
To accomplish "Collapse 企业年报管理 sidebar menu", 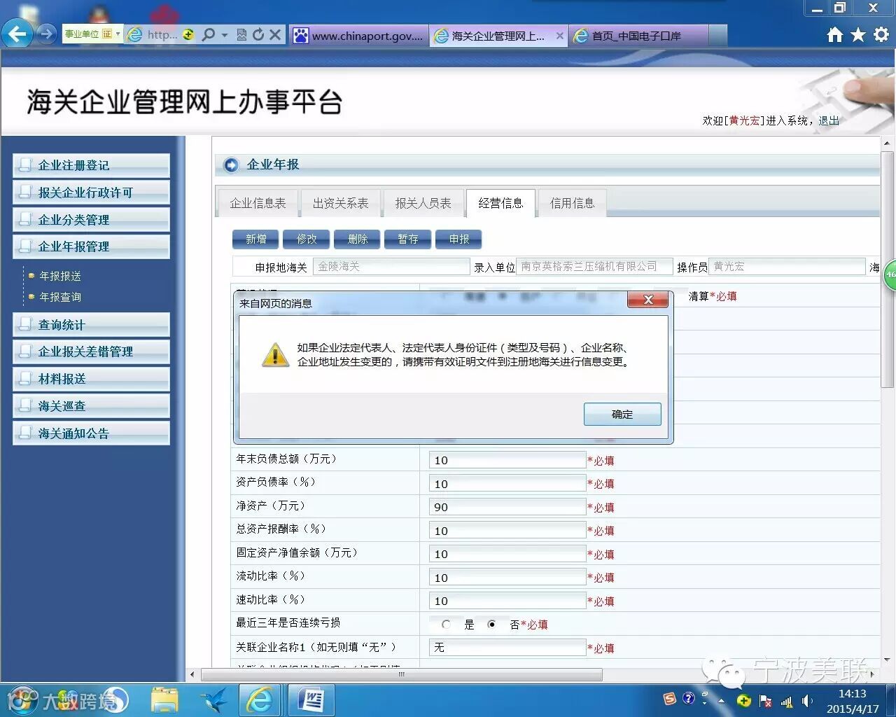I will click(x=91, y=246).
